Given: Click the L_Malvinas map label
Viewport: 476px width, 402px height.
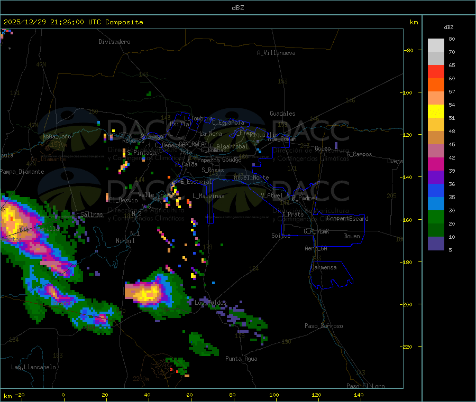Looking at the screenshot, I should coord(208,196).
